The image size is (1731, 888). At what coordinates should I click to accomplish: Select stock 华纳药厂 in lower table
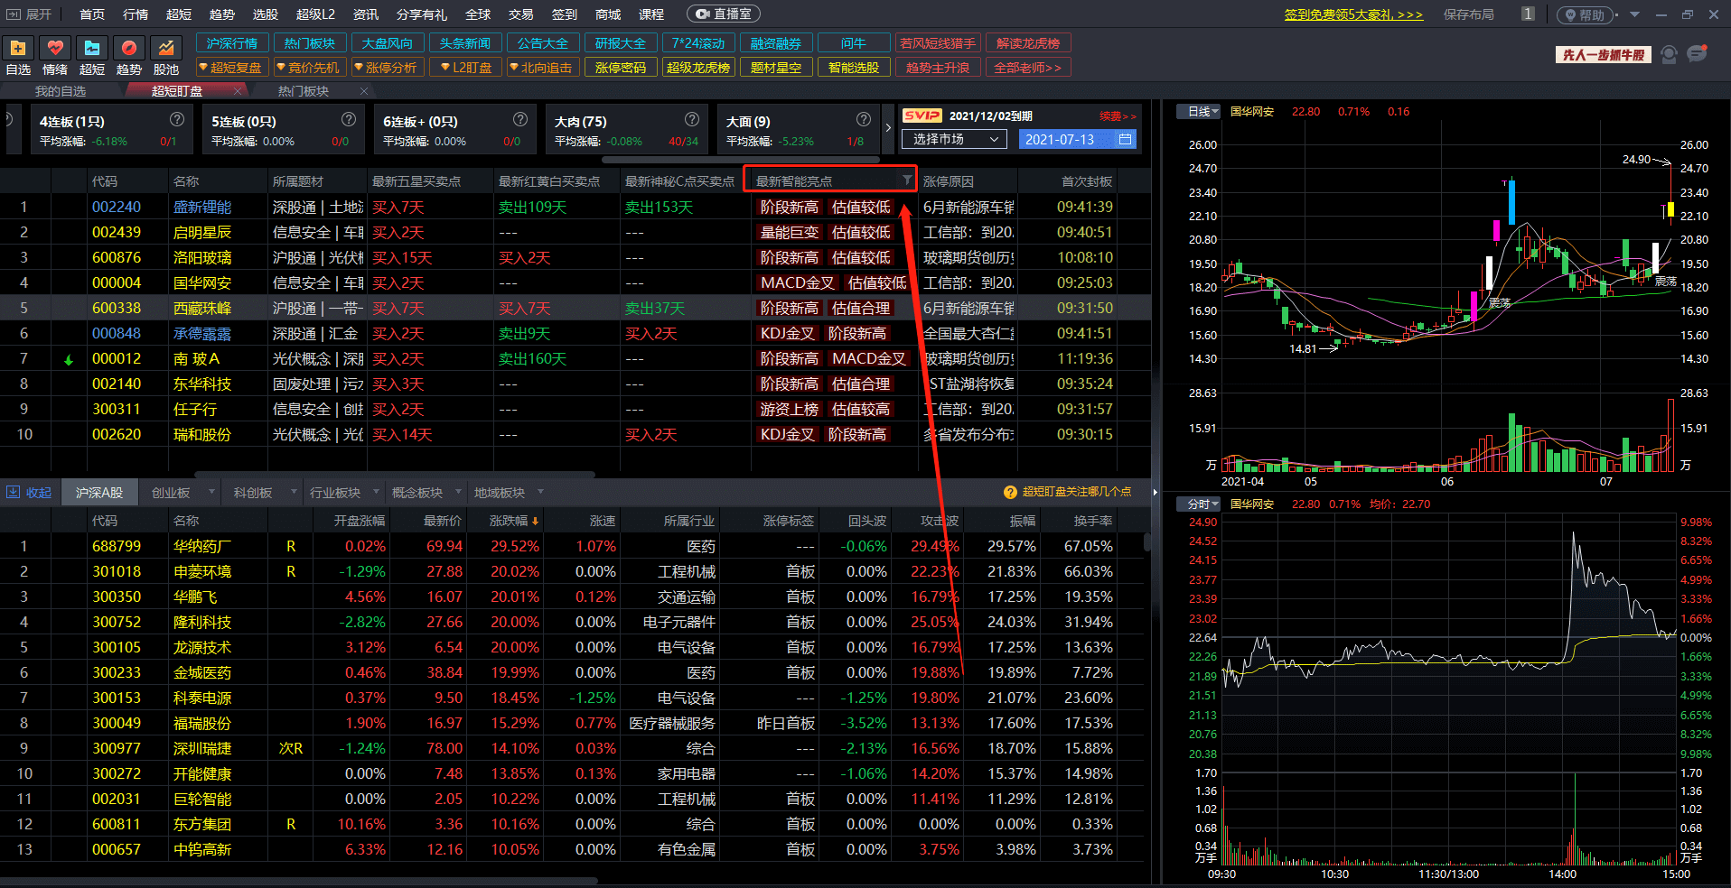point(201,546)
